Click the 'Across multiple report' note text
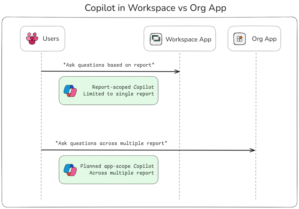The height and width of the screenshot is (209, 299). click(x=121, y=173)
